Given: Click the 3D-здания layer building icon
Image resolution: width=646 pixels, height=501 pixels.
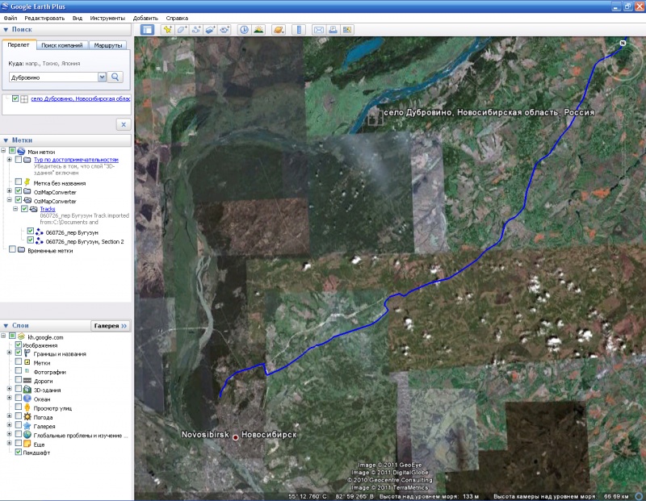Looking at the screenshot, I should pos(27,390).
